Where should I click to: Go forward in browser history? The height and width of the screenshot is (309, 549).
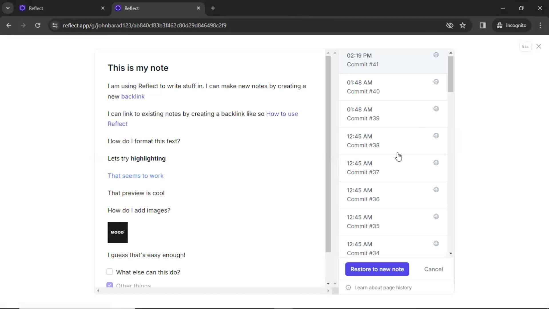pyautogui.click(x=23, y=25)
